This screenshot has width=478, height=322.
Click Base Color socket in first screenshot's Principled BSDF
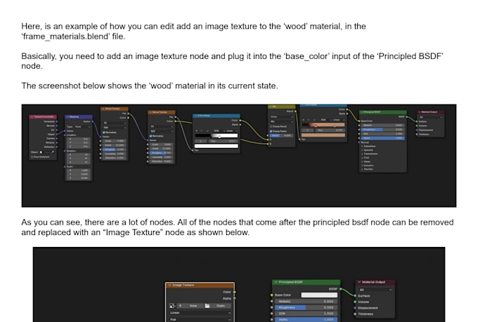point(359,121)
